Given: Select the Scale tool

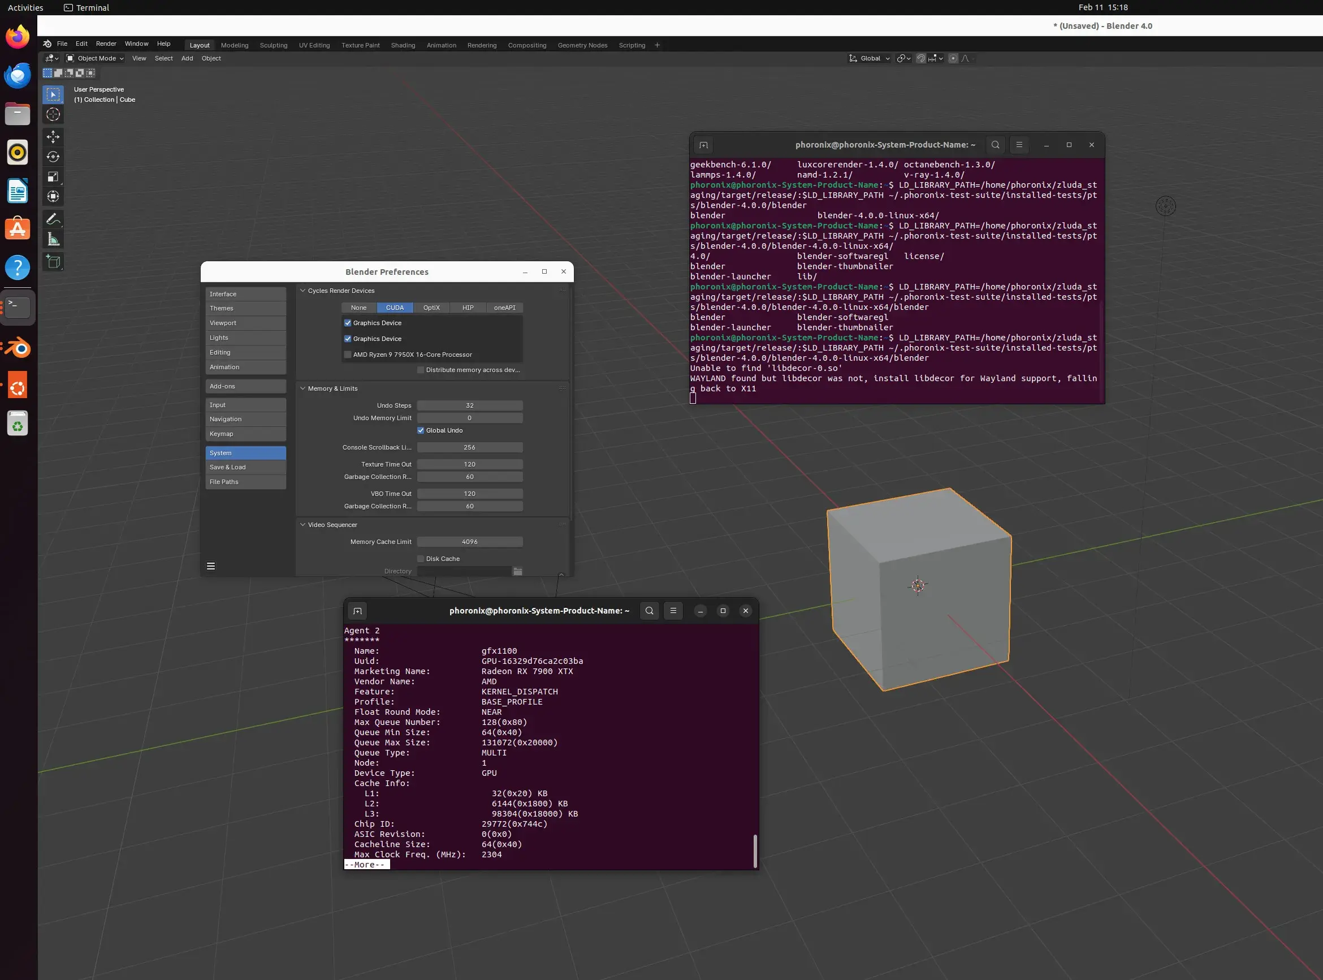Looking at the screenshot, I should [53, 177].
